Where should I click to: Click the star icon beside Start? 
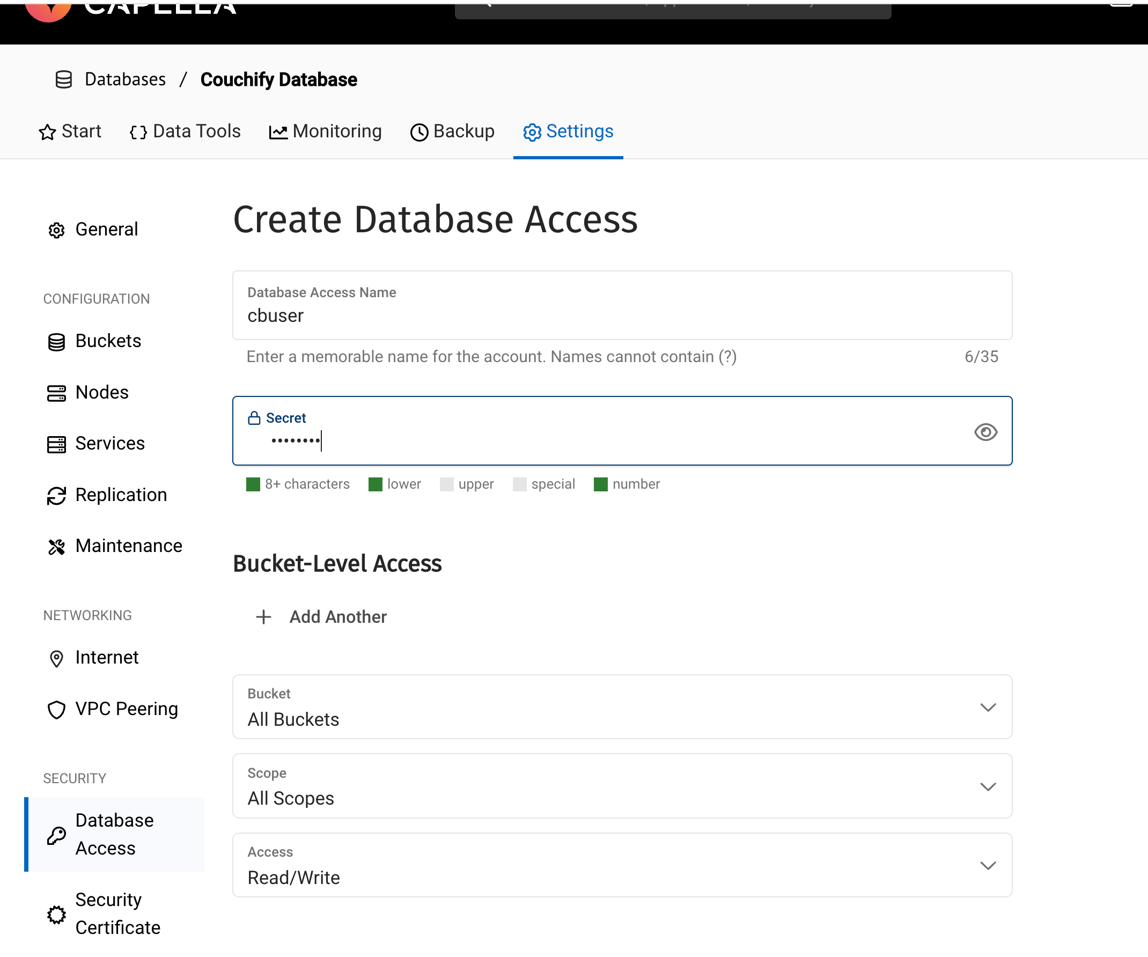coord(48,132)
